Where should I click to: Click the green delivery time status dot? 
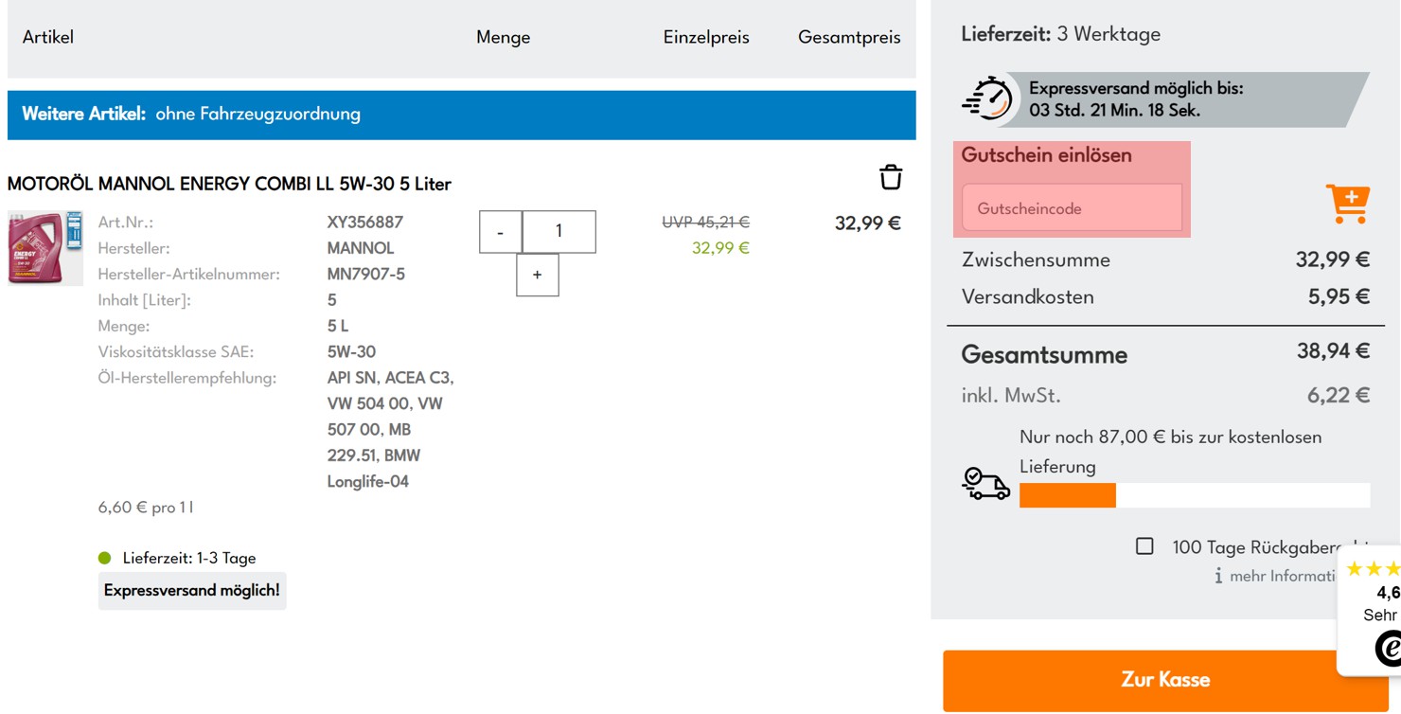click(105, 558)
